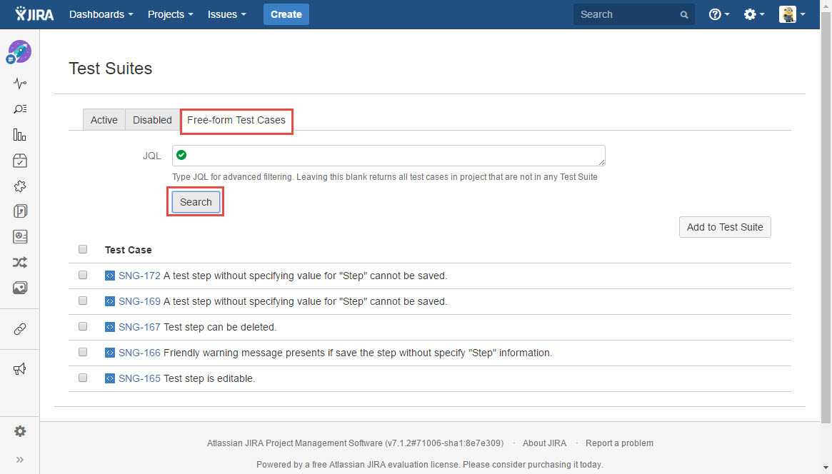Open the shuffle arrows sidebar icon
The height and width of the screenshot is (474, 832).
19,263
